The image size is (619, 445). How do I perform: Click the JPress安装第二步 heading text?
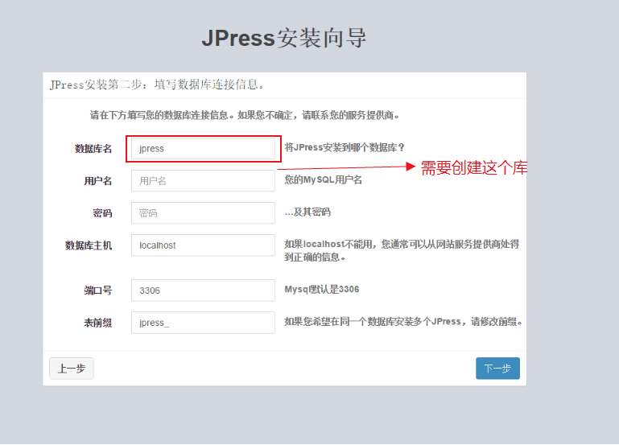pyautogui.click(x=157, y=84)
